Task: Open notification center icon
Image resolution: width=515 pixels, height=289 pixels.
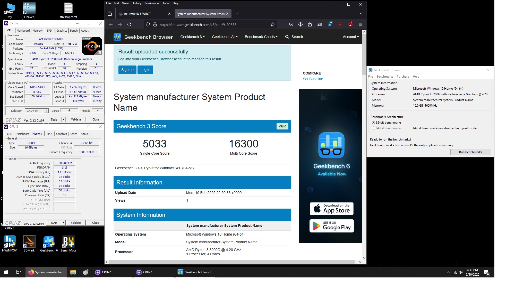Action: 486,272
